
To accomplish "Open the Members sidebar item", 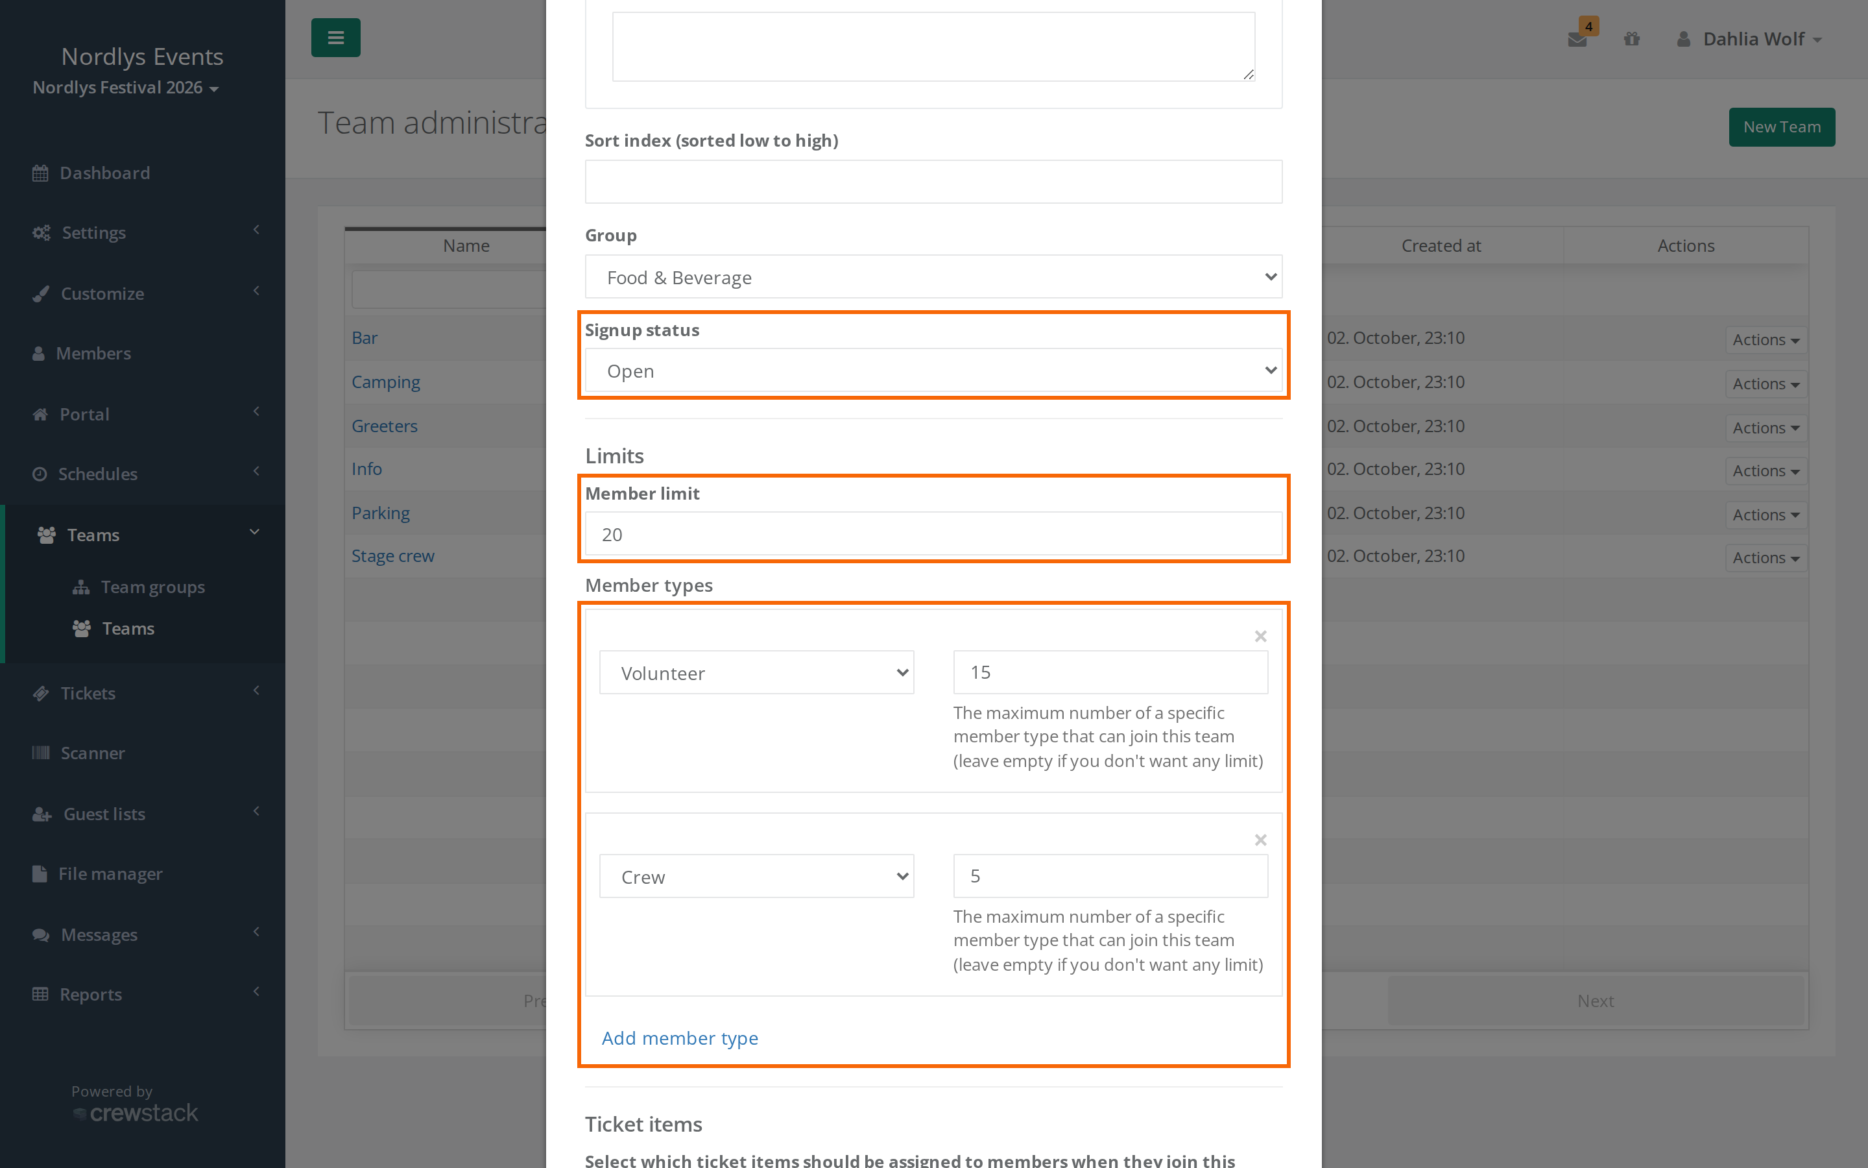I will pyautogui.click(x=143, y=353).
